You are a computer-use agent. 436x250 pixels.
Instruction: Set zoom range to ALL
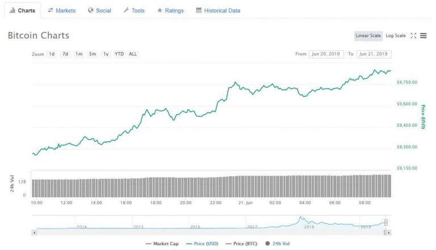point(133,54)
